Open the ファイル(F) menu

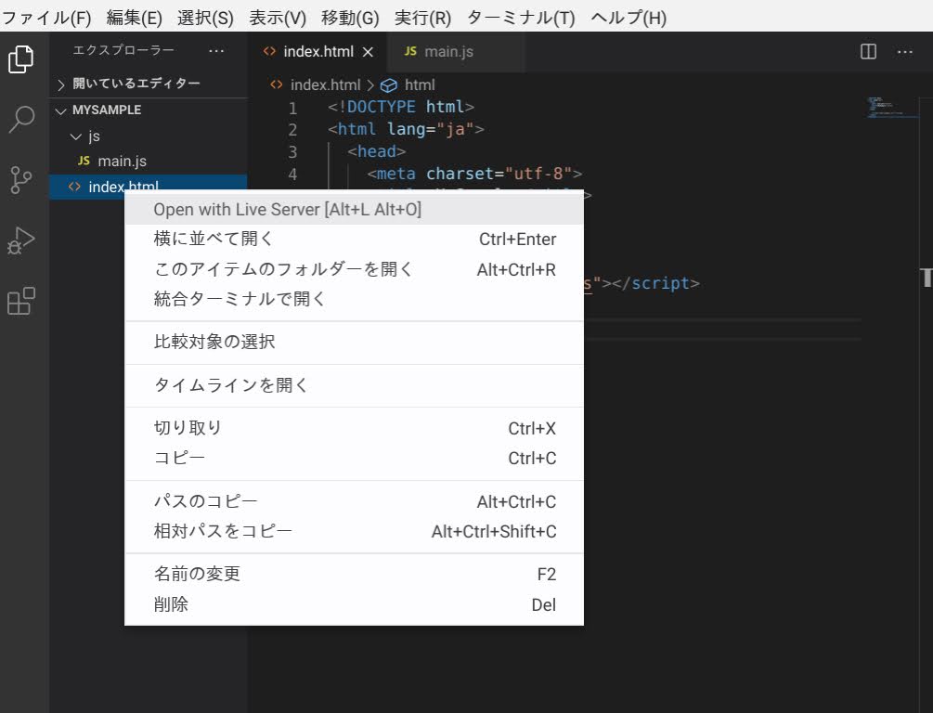(46, 18)
